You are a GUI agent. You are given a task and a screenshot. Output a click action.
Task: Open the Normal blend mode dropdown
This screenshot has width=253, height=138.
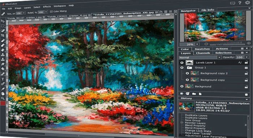[219, 57]
